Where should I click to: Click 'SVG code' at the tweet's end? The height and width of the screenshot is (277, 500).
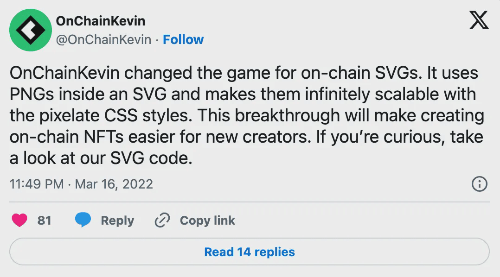pyautogui.click(x=151, y=158)
